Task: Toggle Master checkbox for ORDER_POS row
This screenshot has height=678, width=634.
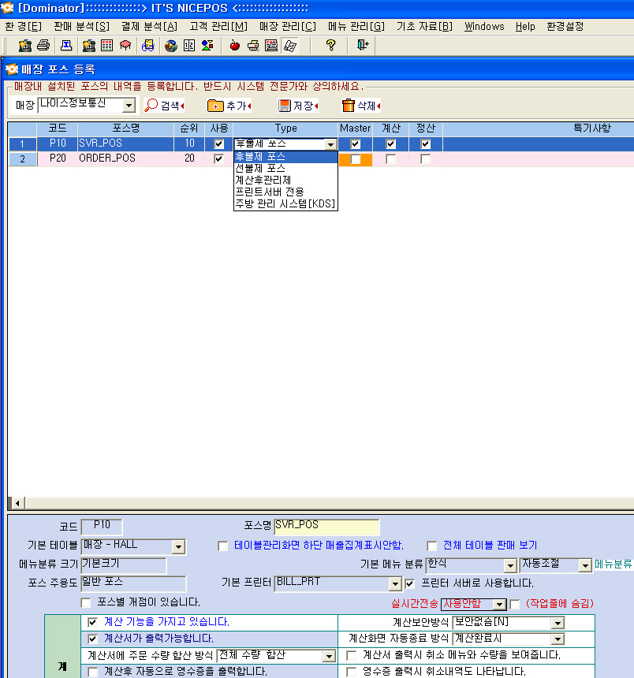Action: tap(355, 159)
